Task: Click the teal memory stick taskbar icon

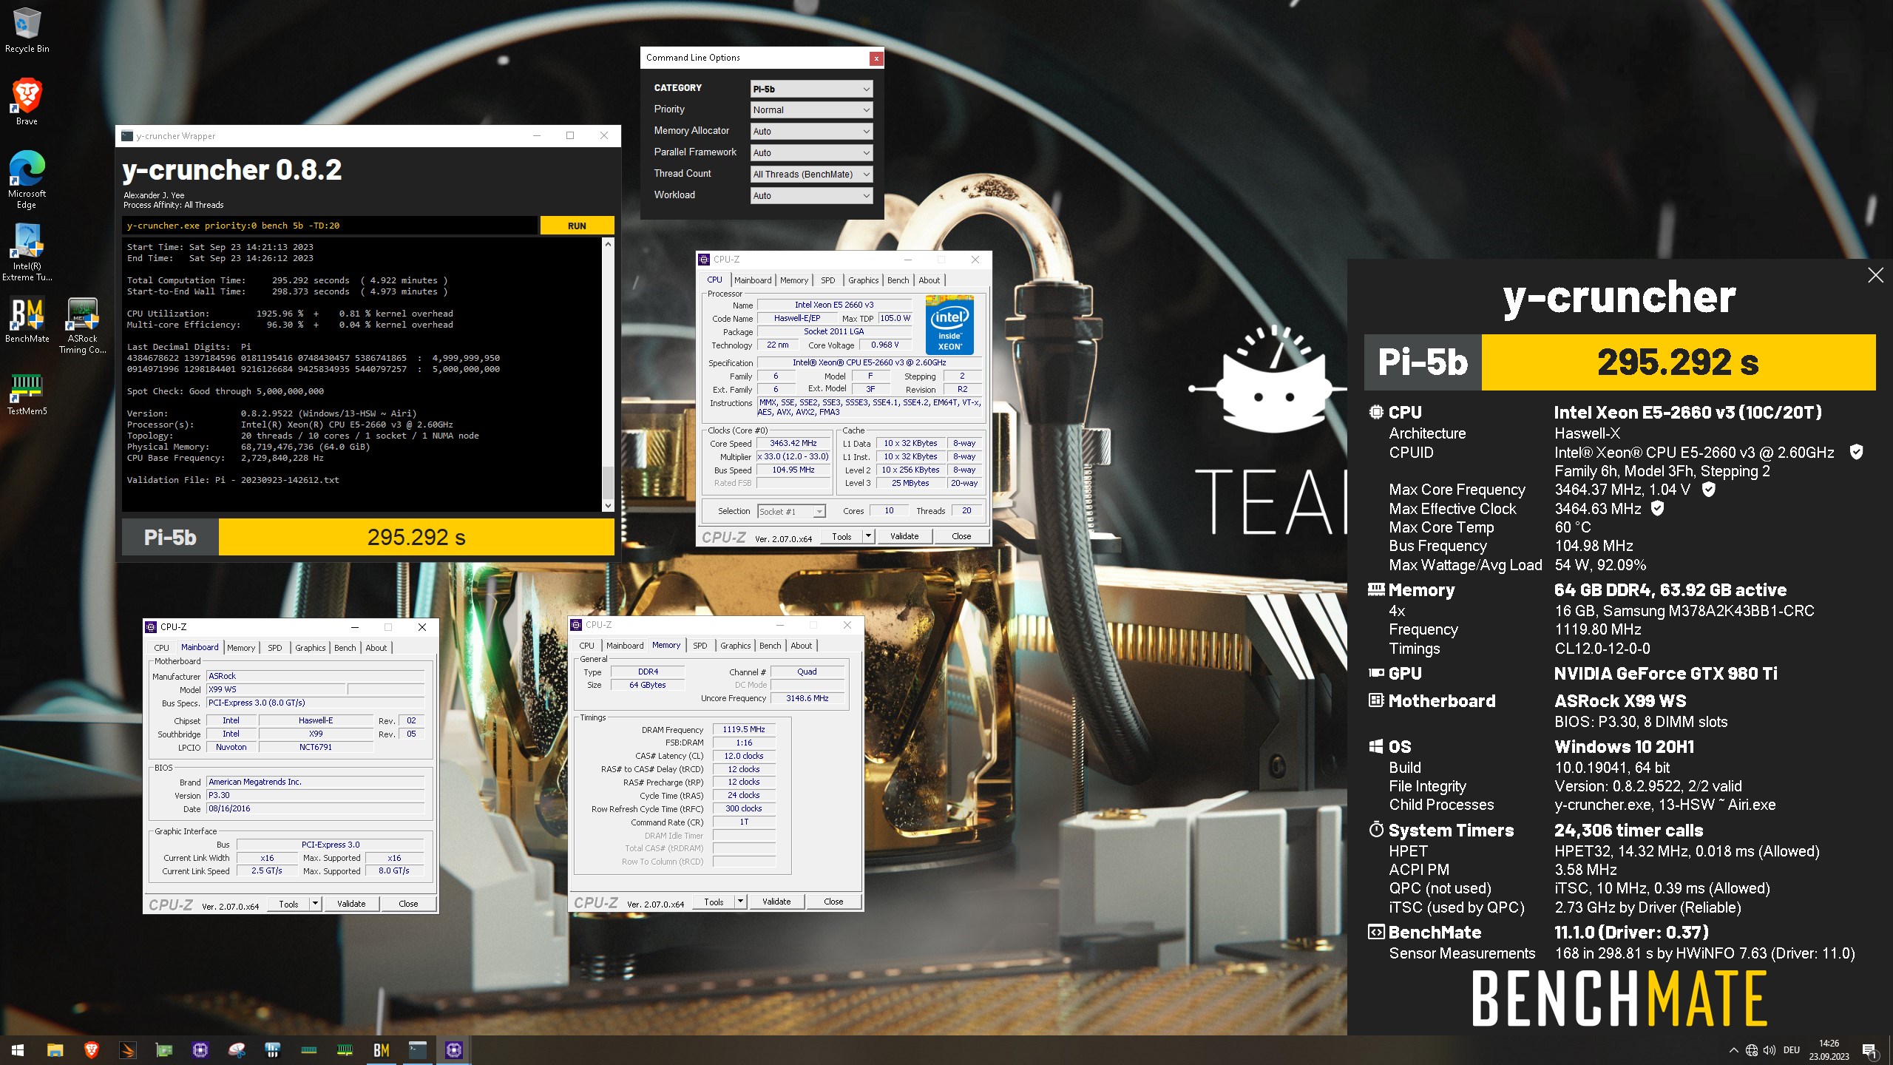Action: pyautogui.click(x=308, y=1050)
